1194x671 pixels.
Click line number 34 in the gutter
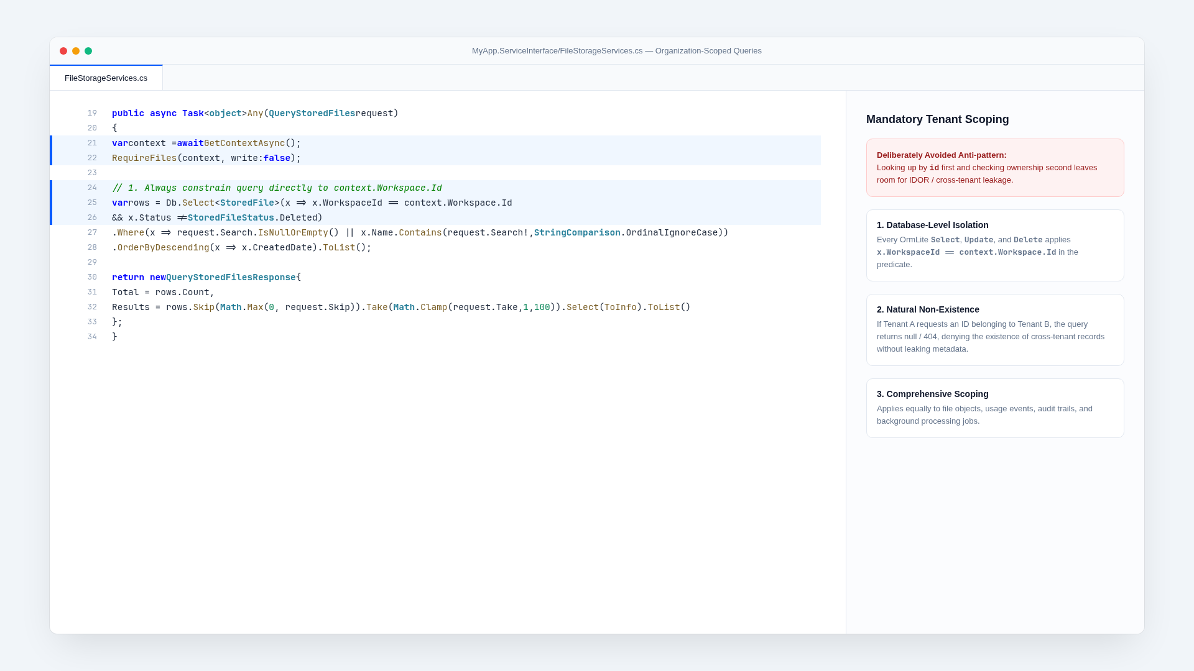pos(92,337)
